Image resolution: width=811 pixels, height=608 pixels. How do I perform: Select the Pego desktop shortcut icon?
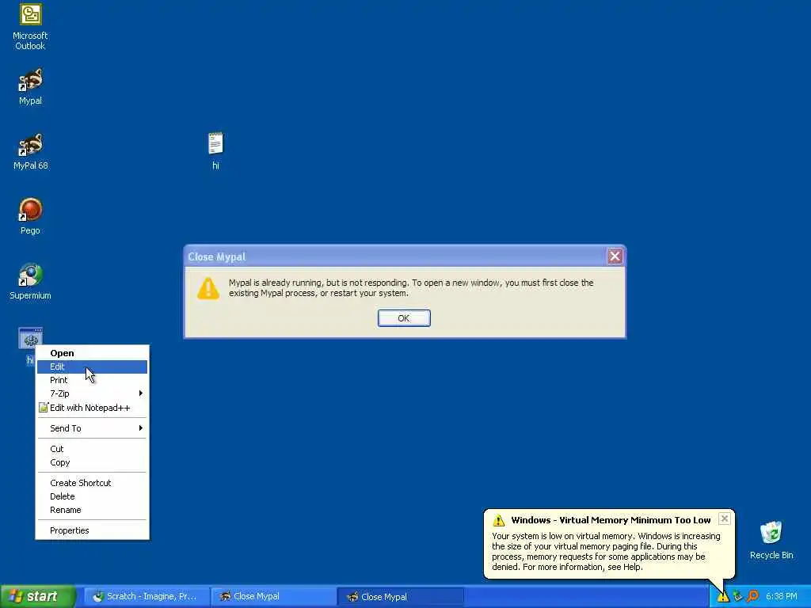pos(30,210)
